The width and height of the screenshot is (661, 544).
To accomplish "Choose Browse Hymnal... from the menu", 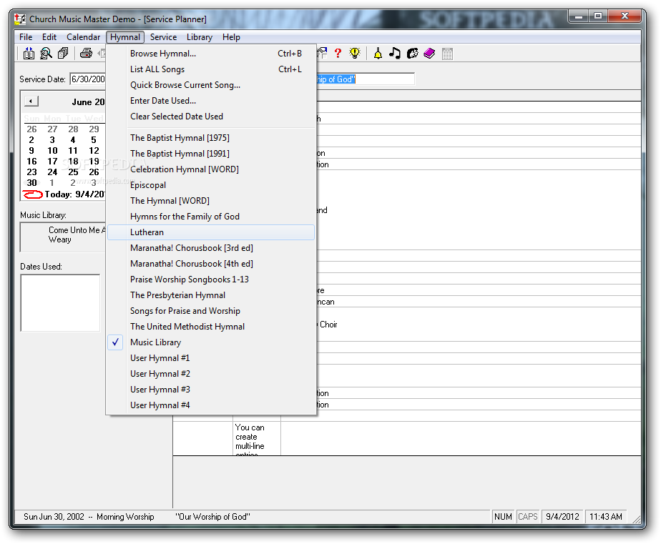I will (211, 54).
